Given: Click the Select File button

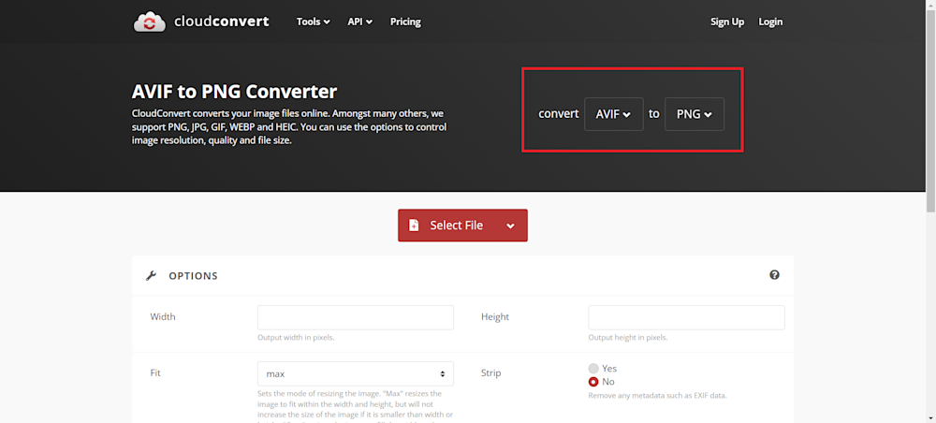Looking at the screenshot, I should pos(462,225).
